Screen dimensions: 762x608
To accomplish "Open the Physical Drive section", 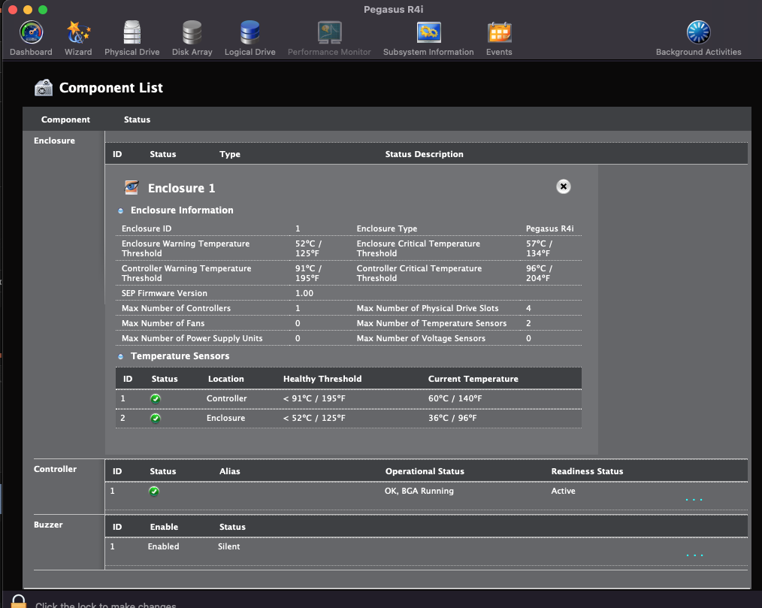I will click(x=132, y=38).
